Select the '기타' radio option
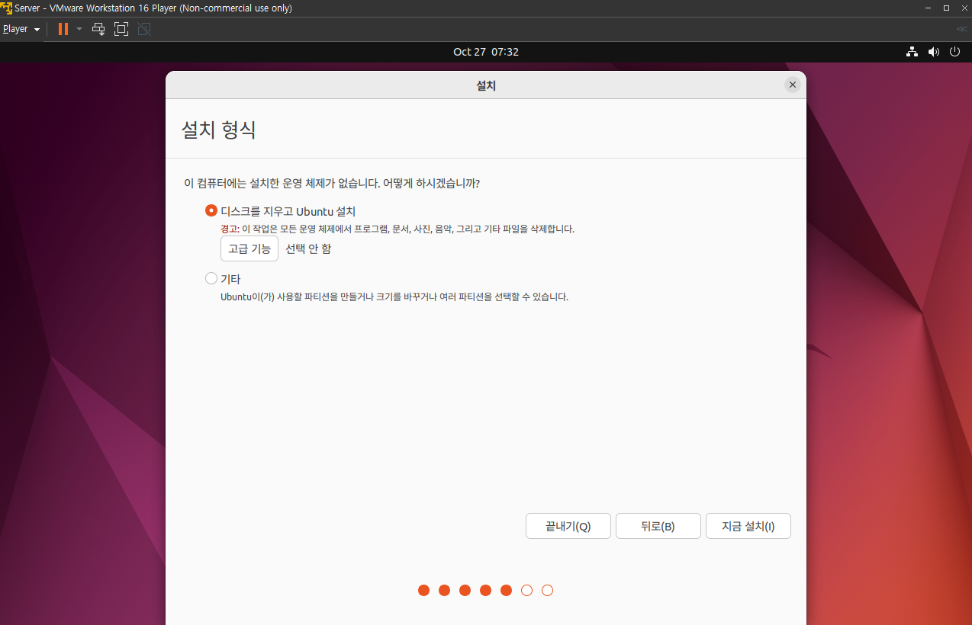The image size is (972, 625). point(211,278)
